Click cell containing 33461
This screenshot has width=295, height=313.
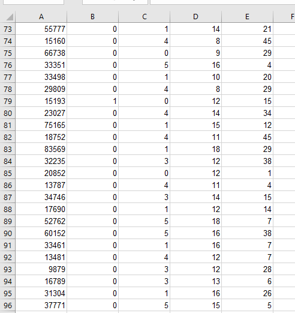41,245
